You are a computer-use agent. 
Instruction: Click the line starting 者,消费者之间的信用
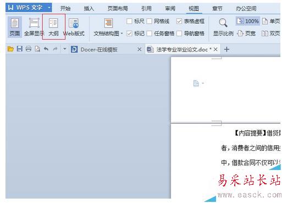pyautogui.click(x=251, y=148)
